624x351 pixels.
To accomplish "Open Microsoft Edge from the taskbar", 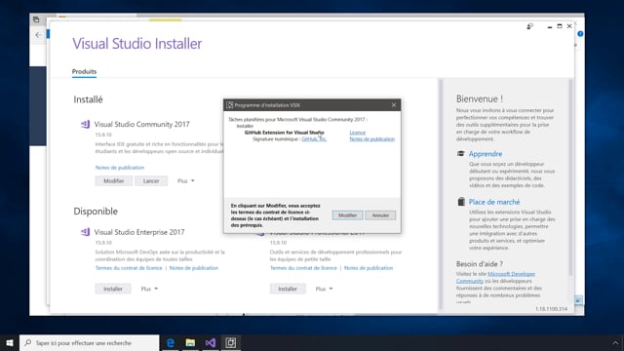I will [x=171, y=342].
